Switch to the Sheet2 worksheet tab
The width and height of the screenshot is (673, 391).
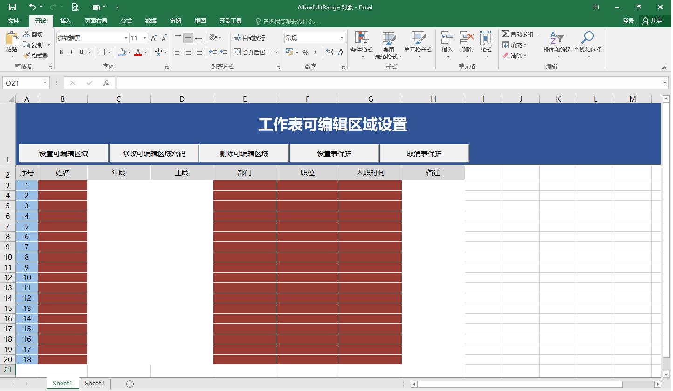[95, 383]
